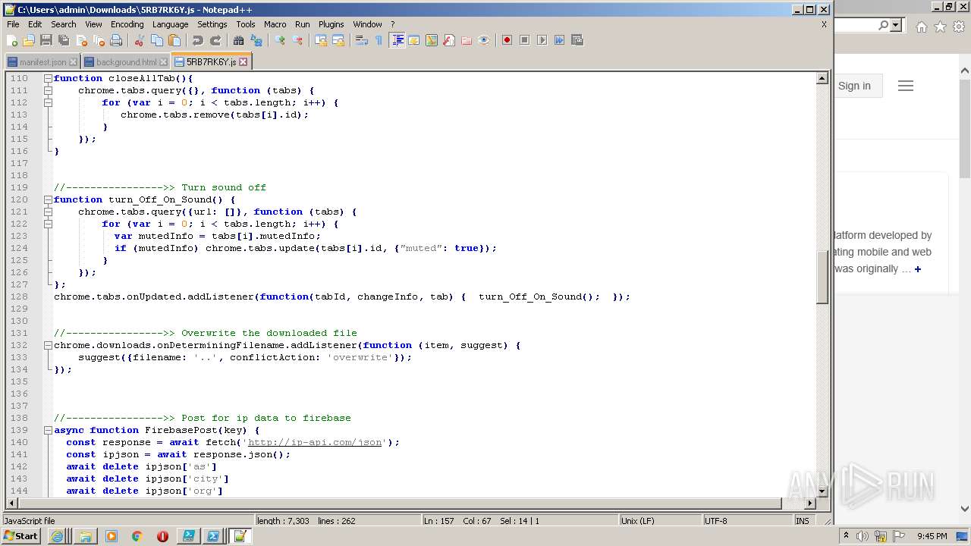This screenshot has height=546, width=971.
Task: Click the Cut scissors icon
Action: click(x=140, y=40)
